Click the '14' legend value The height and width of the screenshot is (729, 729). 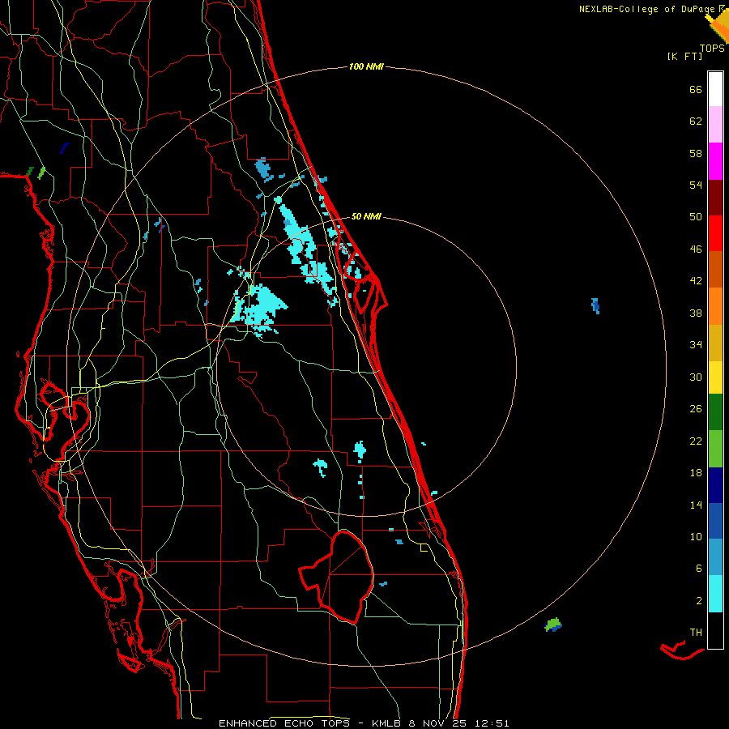[696, 505]
